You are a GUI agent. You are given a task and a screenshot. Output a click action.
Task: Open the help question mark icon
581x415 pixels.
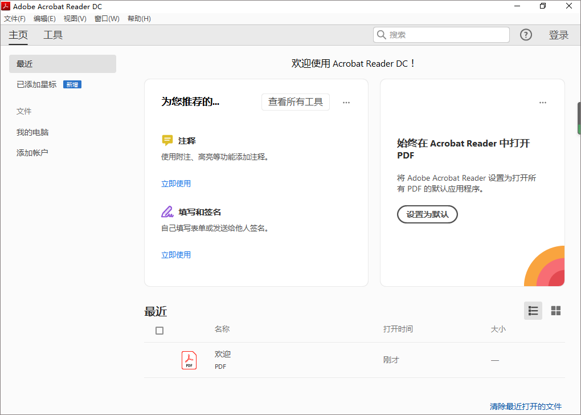pyautogui.click(x=526, y=35)
